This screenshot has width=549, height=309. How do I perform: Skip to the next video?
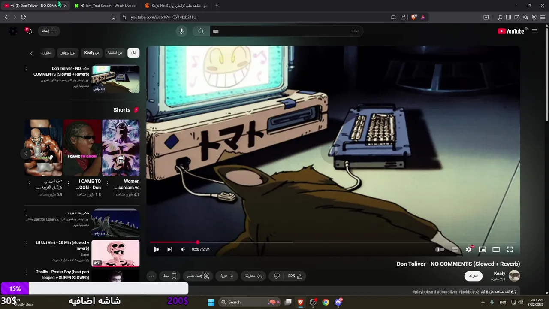point(169,249)
